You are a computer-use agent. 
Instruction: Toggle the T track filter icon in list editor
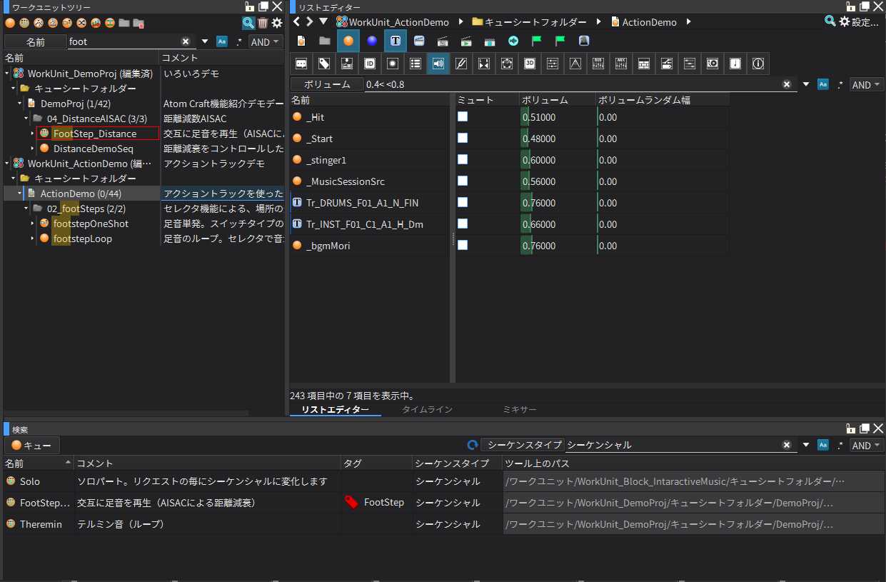coord(396,41)
